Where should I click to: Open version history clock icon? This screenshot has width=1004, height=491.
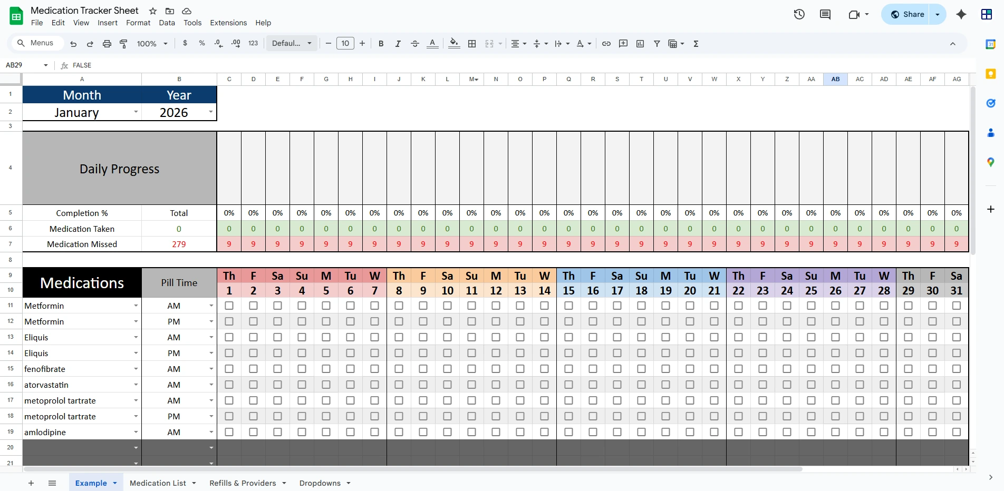pyautogui.click(x=799, y=15)
